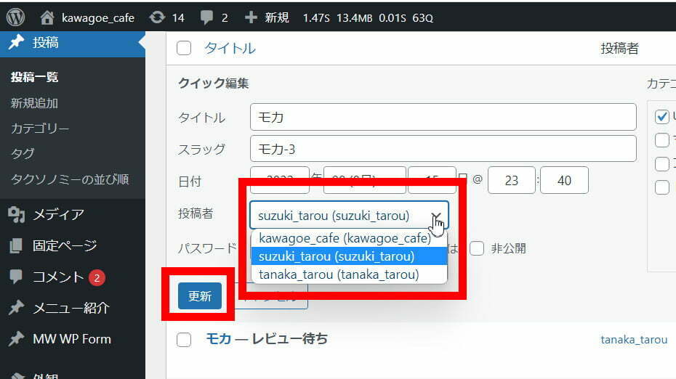Open MW WP Form menu
676x379 pixels.
pyautogui.click(x=73, y=339)
